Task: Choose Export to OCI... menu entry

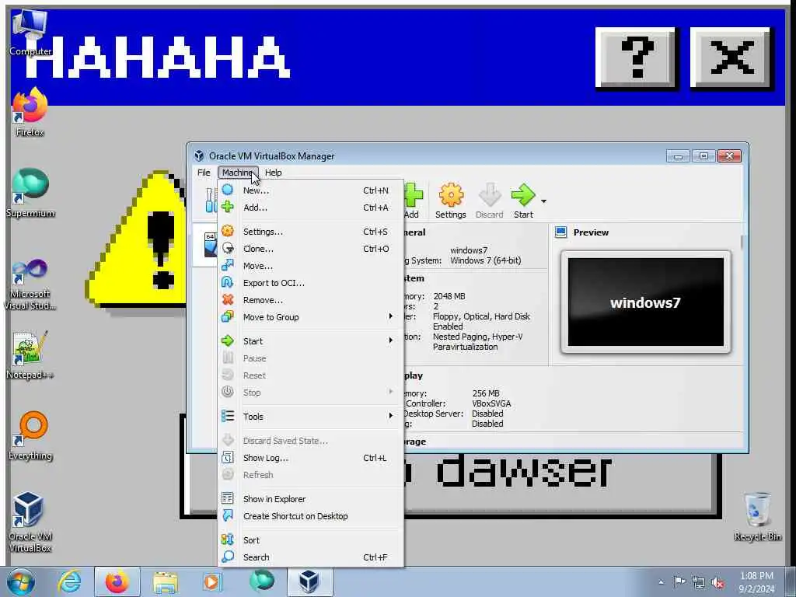Action: tap(311, 283)
